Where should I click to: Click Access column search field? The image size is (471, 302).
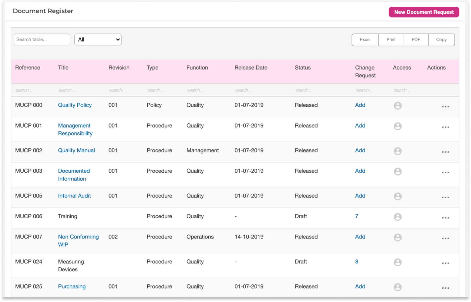(x=406, y=90)
